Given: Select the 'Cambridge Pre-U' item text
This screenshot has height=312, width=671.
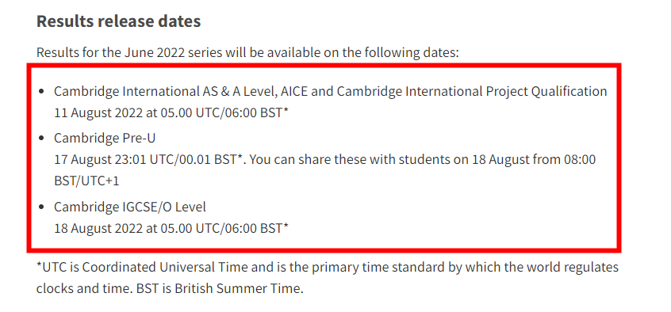Looking at the screenshot, I should 105,138.
